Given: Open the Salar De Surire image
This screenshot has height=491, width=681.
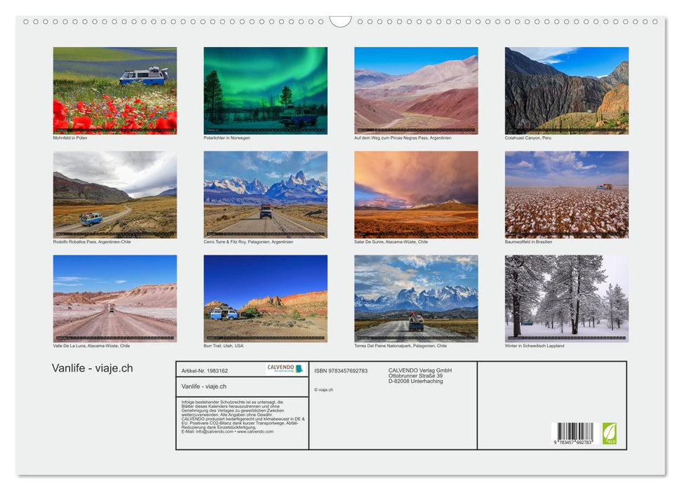Looking at the screenshot, I should click(x=417, y=194).
